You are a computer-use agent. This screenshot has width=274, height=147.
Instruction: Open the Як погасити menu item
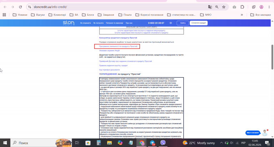click(x=98, y=23)
